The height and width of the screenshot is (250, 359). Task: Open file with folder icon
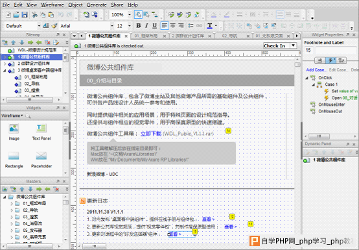16,15
